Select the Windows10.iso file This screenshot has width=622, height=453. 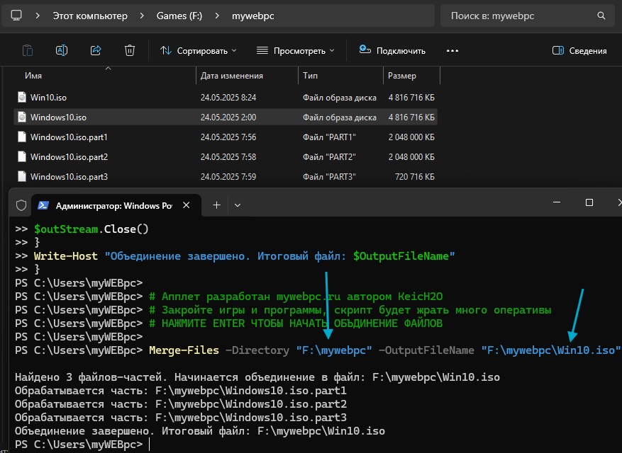226,117
